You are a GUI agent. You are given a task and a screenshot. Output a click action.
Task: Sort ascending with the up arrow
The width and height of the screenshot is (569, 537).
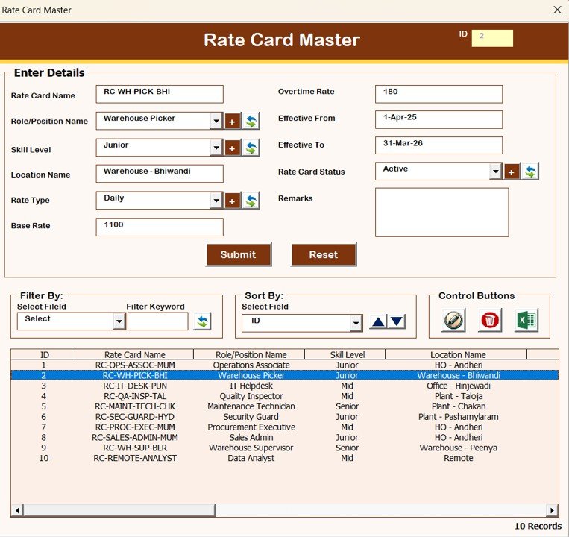coord(378,322)
